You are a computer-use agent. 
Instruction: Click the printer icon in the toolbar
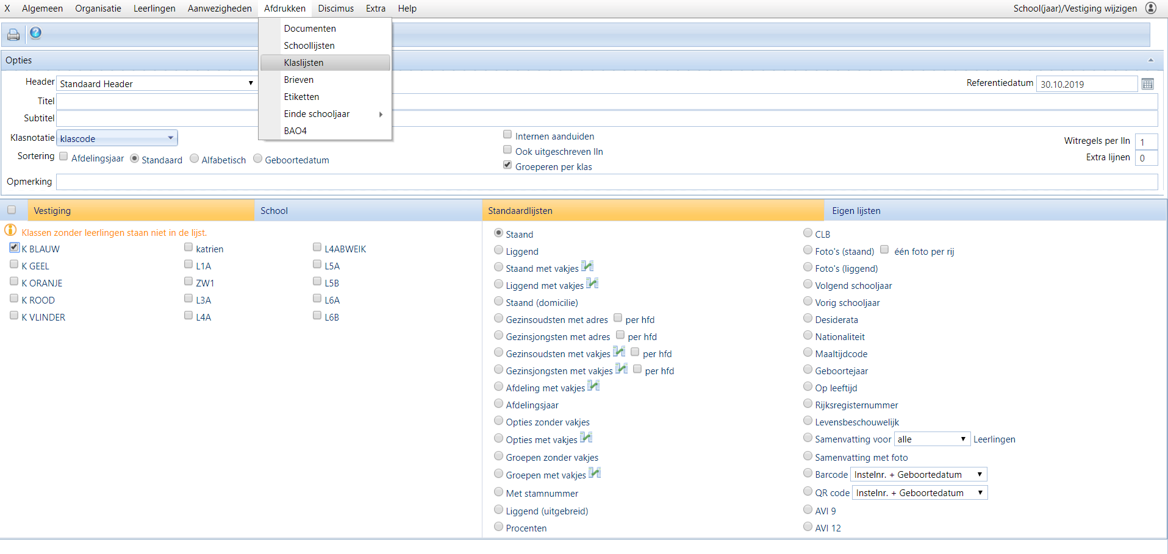click(x=13, y=35)
